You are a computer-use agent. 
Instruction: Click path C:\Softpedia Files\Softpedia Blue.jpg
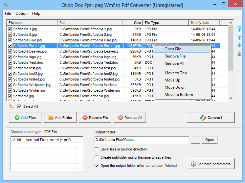(88, 40)
